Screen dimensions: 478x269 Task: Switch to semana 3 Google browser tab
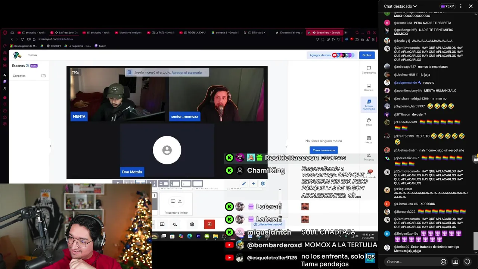pos(224,33)
